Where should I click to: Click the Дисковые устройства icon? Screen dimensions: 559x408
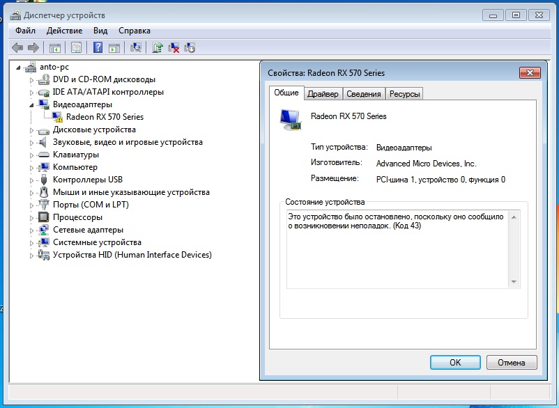[x=44, y=130]
